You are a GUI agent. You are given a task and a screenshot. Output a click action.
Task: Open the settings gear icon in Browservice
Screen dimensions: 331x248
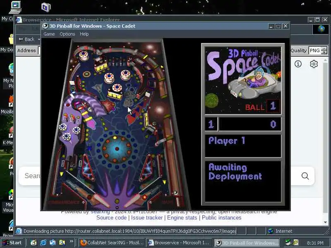pyautogui.click(x=314, y=64)
